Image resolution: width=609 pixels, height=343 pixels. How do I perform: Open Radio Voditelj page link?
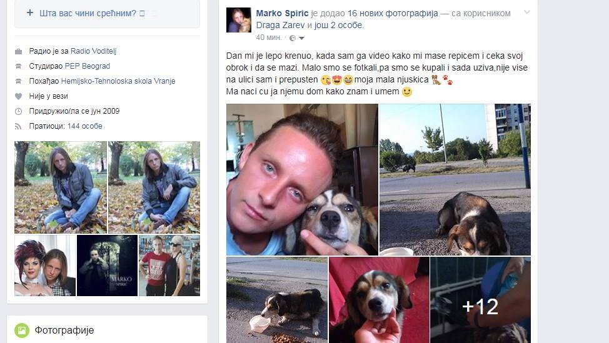pos(93,51)
